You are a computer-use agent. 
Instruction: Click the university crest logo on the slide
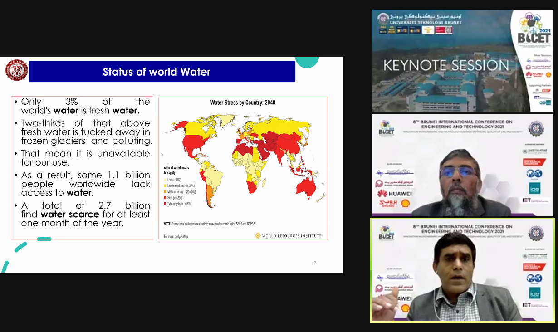click(x=16, y=71)
